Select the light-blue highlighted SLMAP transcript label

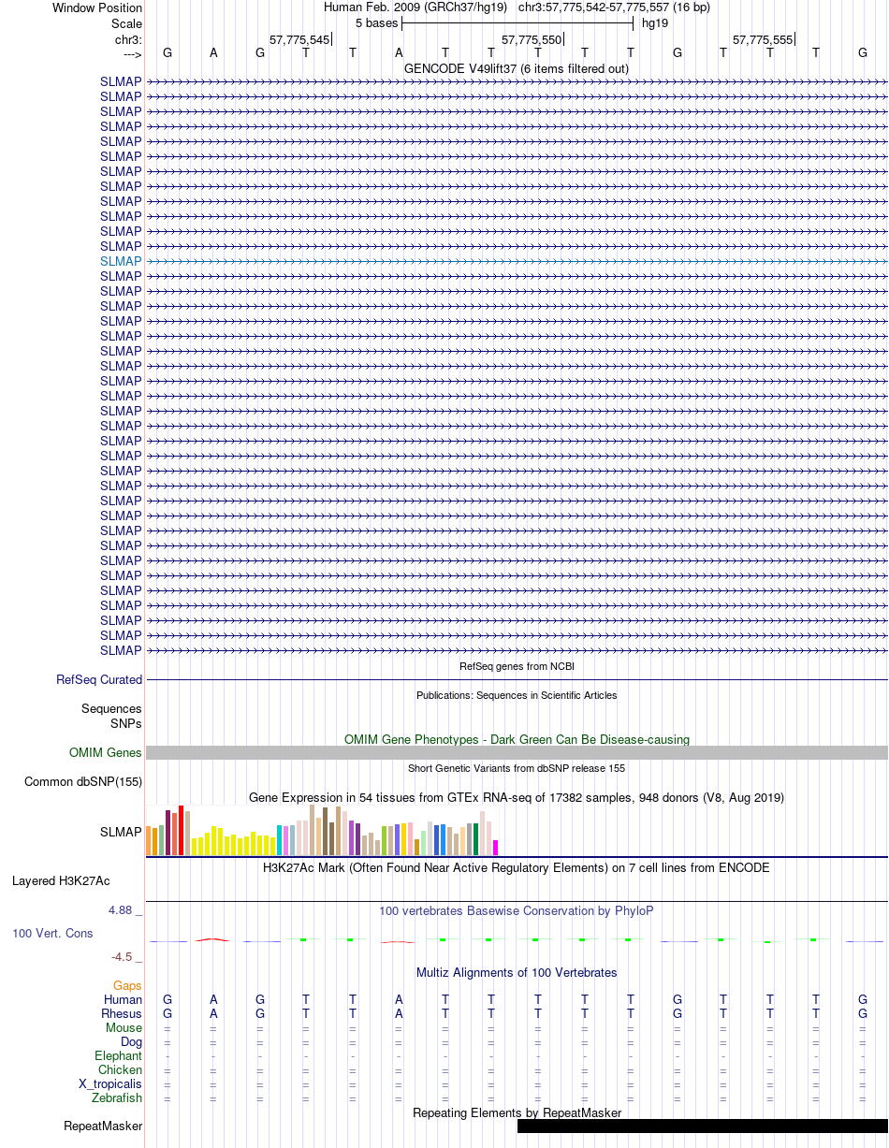pos(121,261)
